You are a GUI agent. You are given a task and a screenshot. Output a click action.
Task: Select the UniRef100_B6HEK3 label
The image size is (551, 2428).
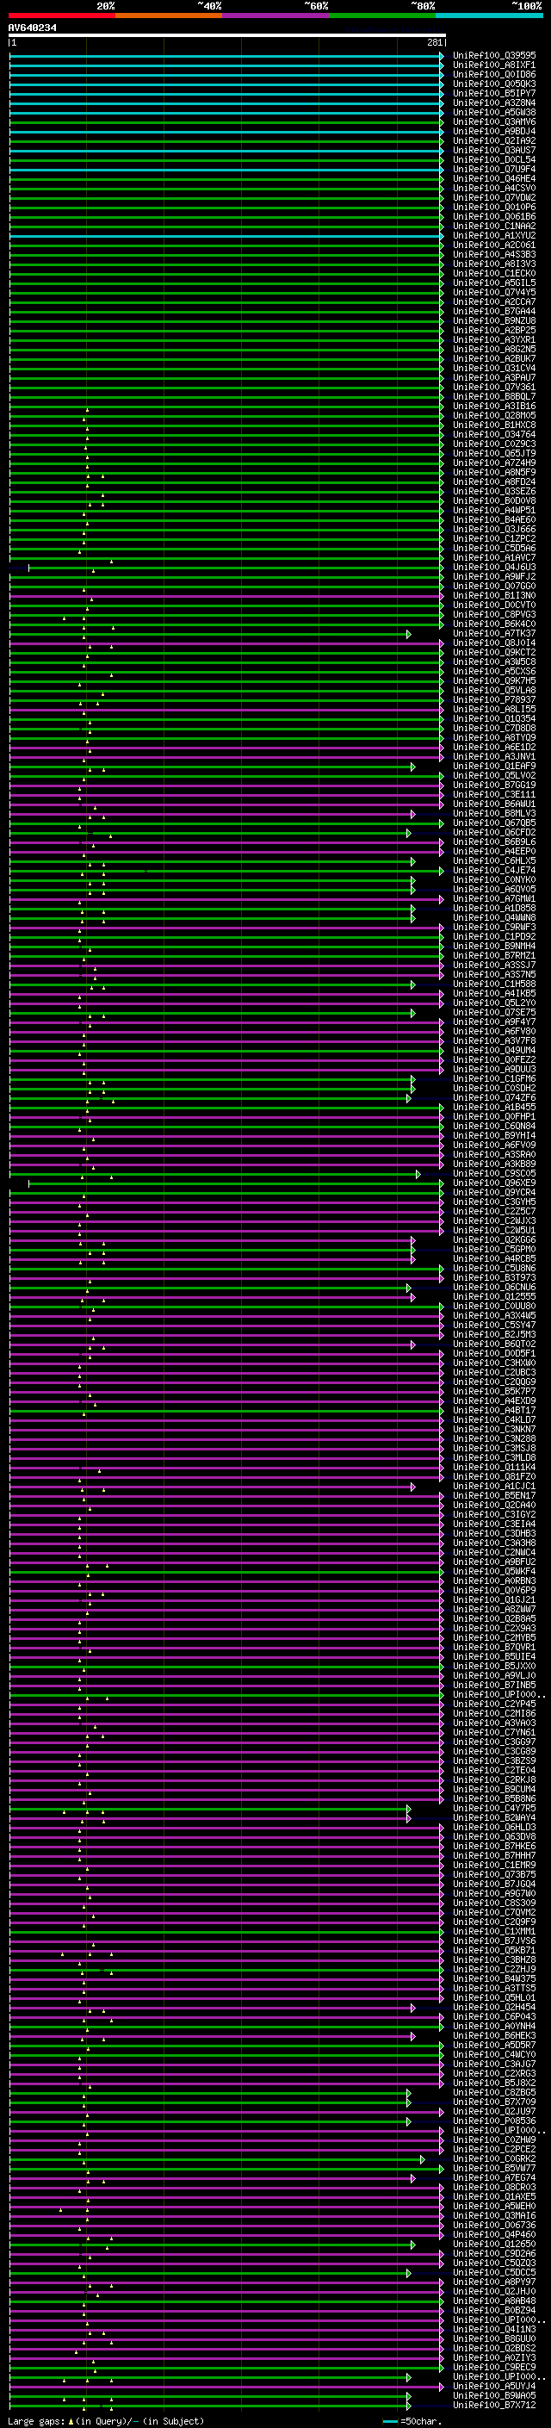493,2035
